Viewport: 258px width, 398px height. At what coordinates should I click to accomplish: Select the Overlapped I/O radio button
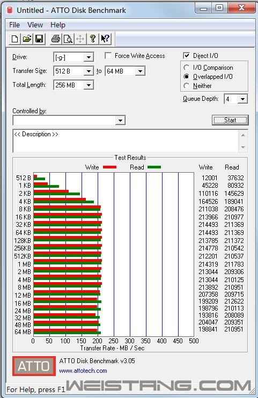[x=186, y=76]
